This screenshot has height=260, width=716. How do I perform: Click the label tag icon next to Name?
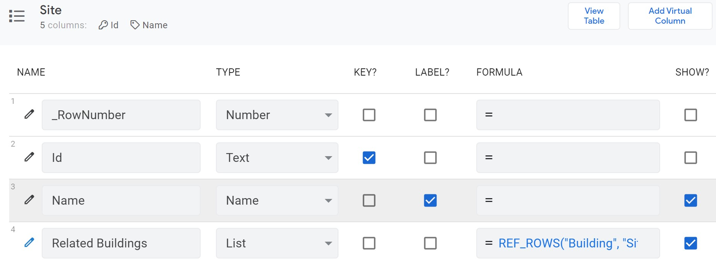pos(135,25)
